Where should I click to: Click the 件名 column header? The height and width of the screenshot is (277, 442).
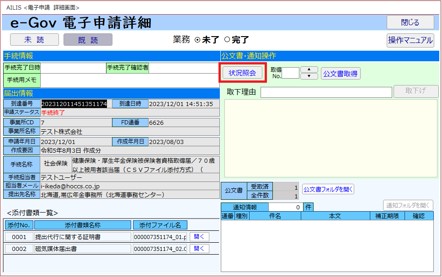click(275, 216)
